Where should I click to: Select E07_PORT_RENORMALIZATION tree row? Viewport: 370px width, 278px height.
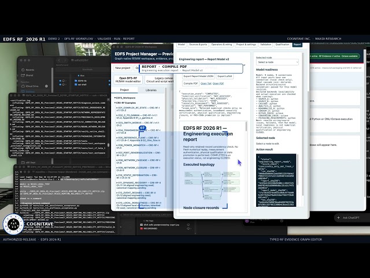[x=138, y=154]
